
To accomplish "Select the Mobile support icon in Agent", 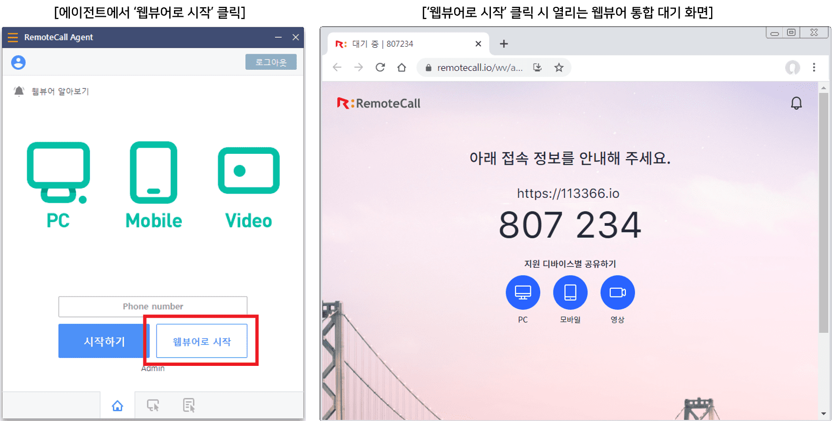I will pyautogui.click(x=153, y=185).
